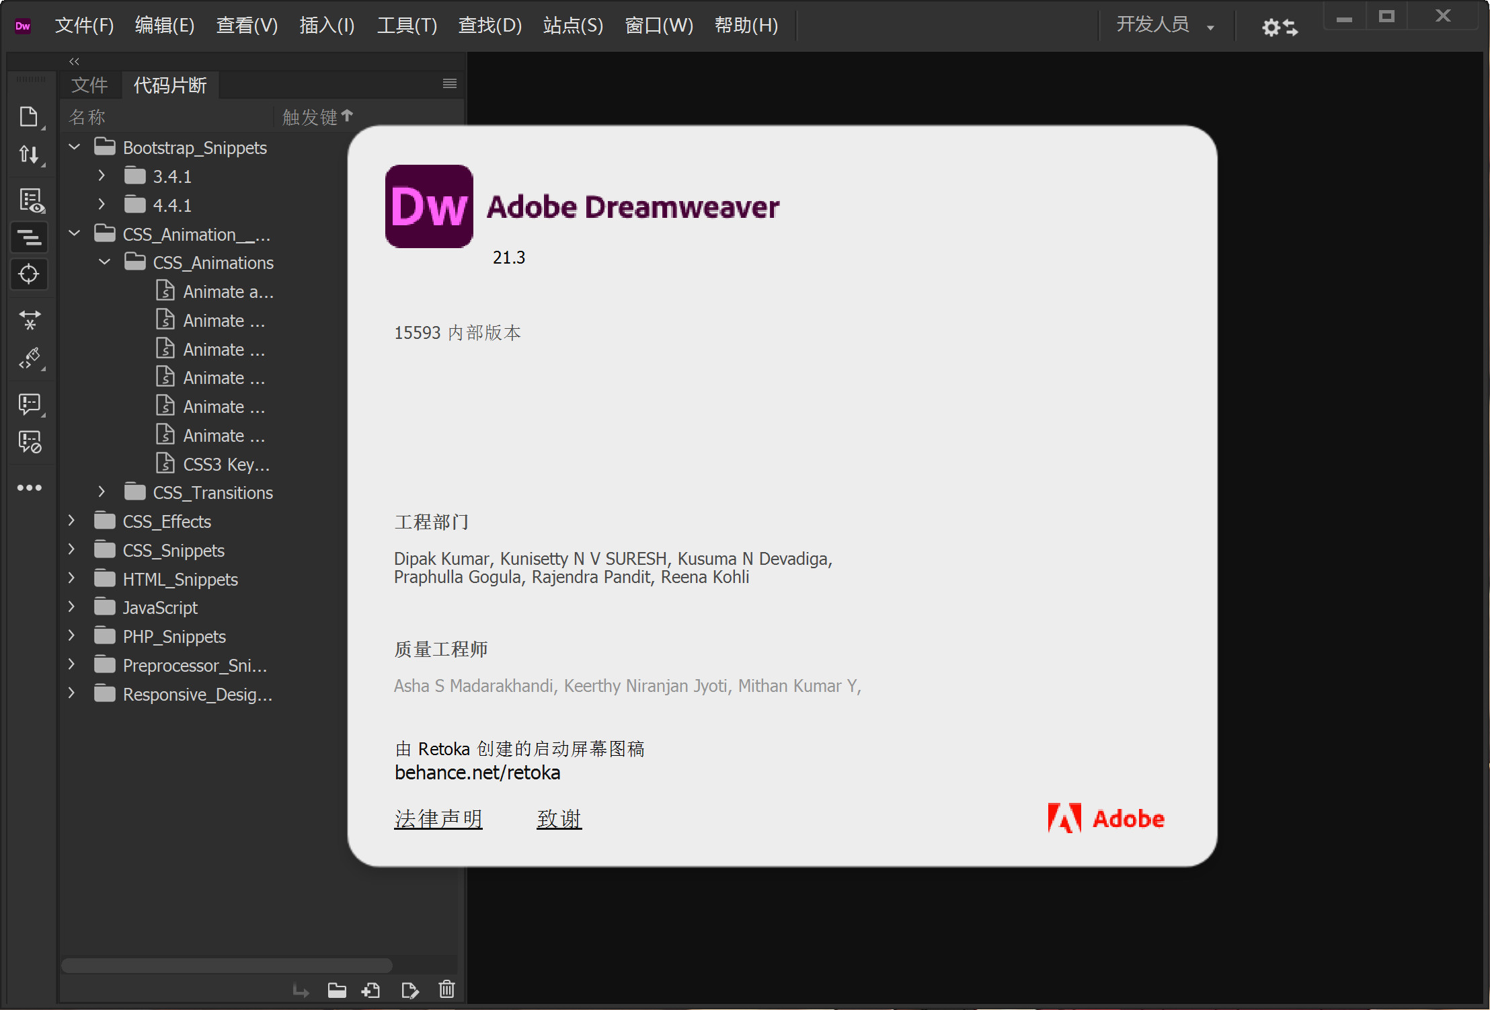1490x1010 pixels.
Task: Click the new file icon in sidebar
Action: (x=29, y=117)
